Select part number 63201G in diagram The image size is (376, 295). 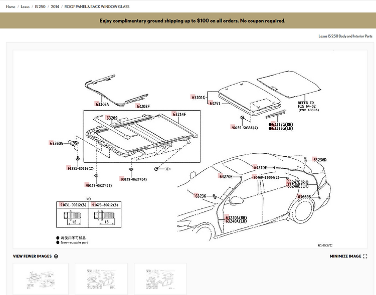tap(199, 97)
